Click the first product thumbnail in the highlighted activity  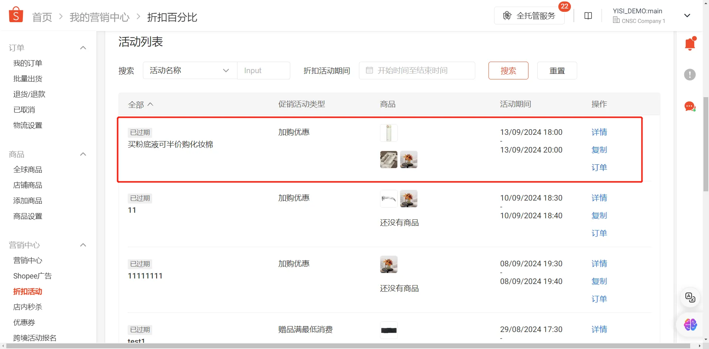[388, 133]
